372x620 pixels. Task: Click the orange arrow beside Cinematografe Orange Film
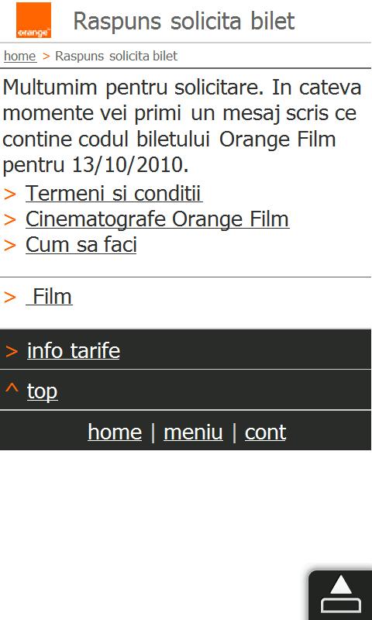click(x=10, y=220)
